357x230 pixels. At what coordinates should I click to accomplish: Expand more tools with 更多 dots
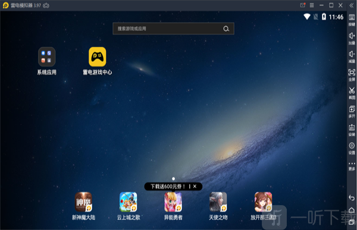click(x=352, y=166)
